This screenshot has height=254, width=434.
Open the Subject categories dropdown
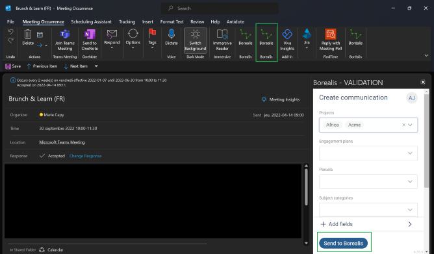point(368,209)
